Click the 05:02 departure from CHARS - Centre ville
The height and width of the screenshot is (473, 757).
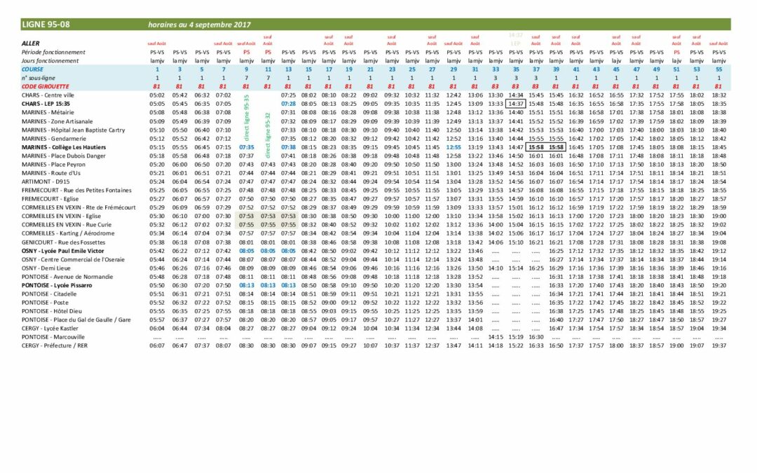click(x=157, y=95)
